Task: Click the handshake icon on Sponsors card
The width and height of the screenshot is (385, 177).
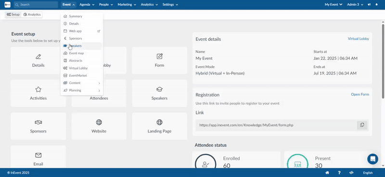Action: tap(38, 122)
